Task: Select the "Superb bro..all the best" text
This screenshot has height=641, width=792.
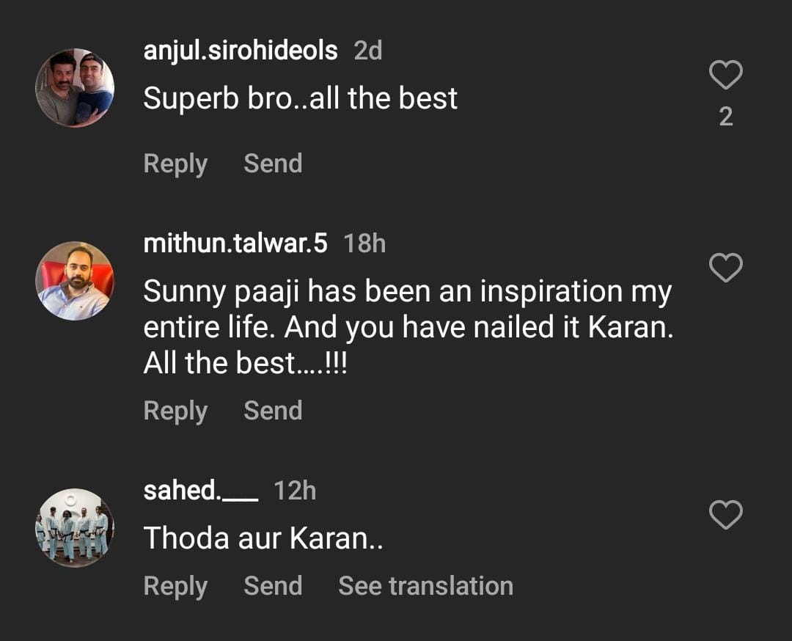Action: tap(300, 99)
